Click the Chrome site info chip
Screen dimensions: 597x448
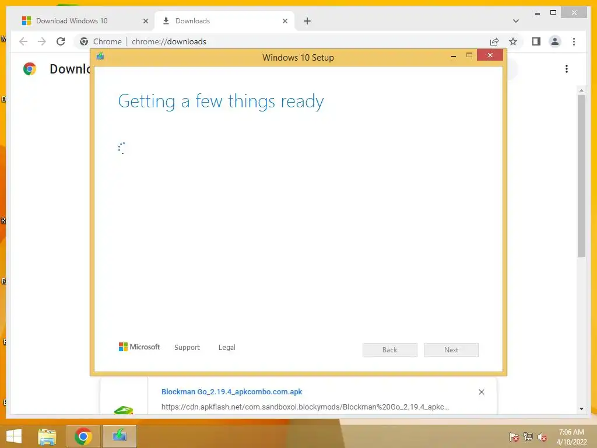(100, 41)
